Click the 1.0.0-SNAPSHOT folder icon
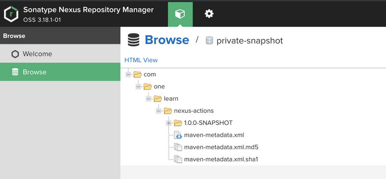Screen dimensions: 386x179 (178, 123)
